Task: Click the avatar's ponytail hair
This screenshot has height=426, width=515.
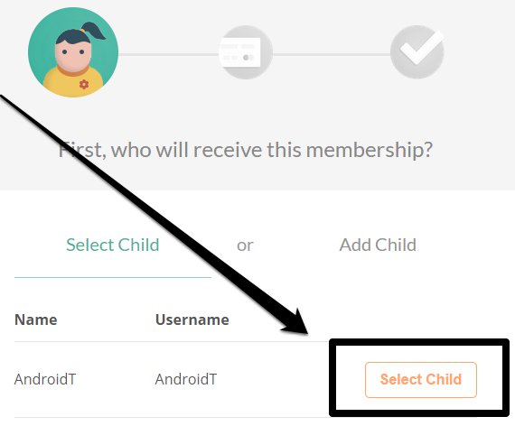Action: [x=93, y=31]
